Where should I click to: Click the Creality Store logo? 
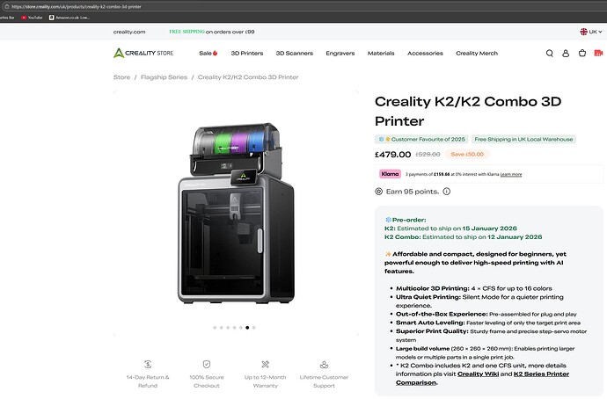point(145,53)
